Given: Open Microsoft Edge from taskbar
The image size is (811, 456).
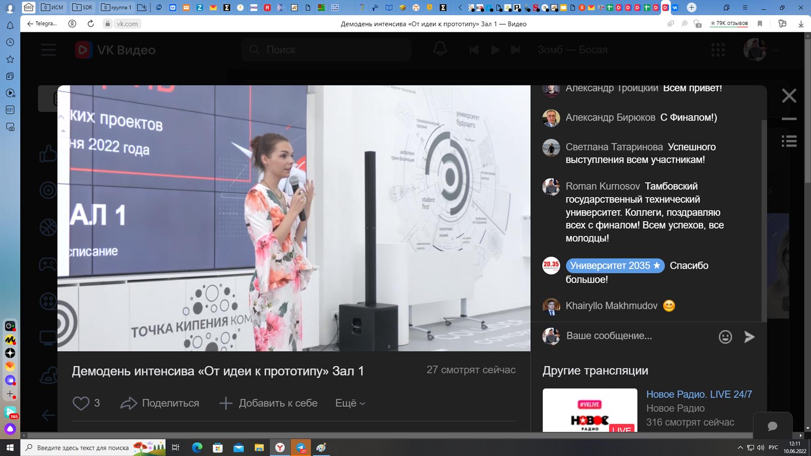Looking at the screenshot, I should pyautogui.click(x=197, y=448).
